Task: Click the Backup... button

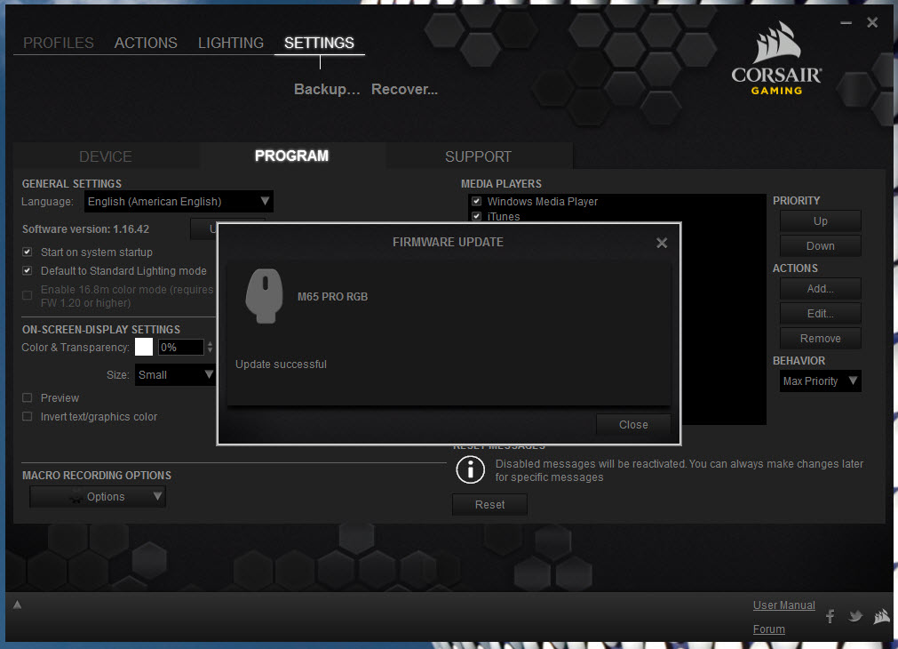Action: click(x=327, y=90)
